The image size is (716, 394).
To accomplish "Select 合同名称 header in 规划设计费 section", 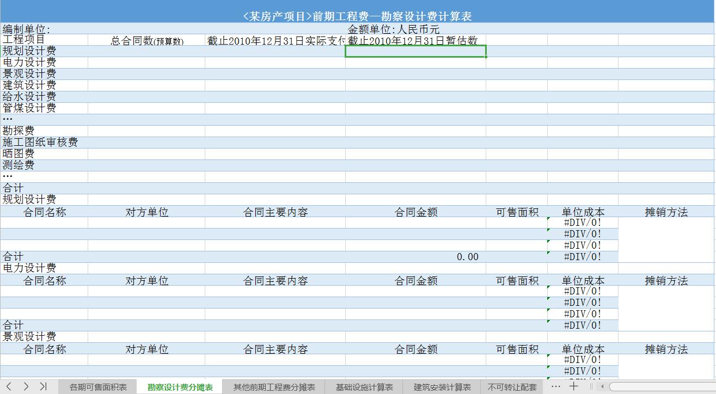I will (x=44, y=212).
